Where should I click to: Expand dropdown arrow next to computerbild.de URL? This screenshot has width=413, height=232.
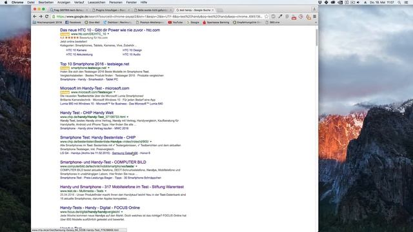136,166
